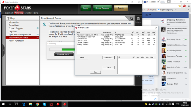Open the Facebook account dropdown arrow

[x=150, y=15]
